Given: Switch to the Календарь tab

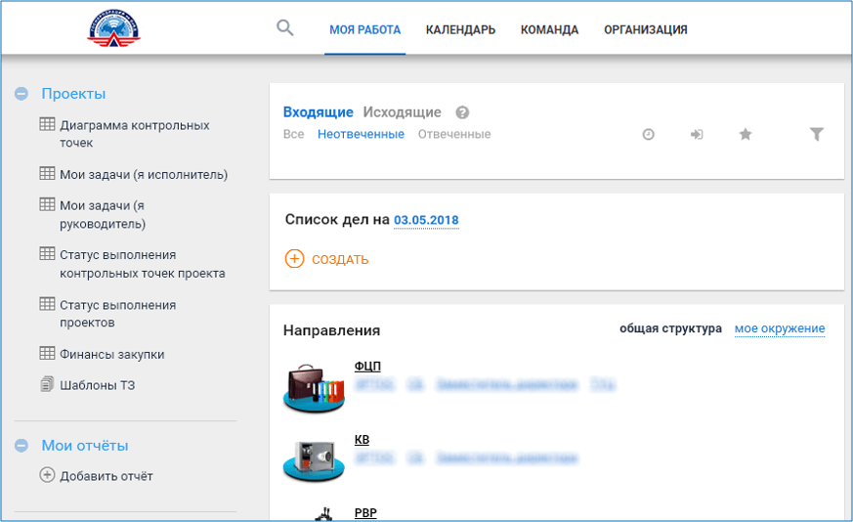Looking at the screenshot, I should pyautogui.click(x=460, y=30).
